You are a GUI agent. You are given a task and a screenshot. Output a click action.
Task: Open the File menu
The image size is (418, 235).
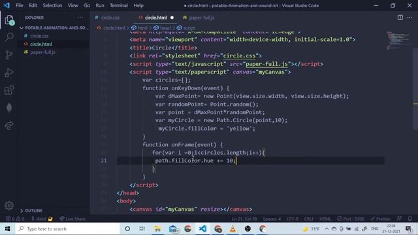tap(20, 5)
